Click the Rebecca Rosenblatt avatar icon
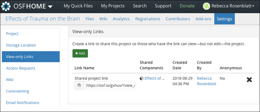Viewport: 260px width, 112px height. (206, 6)
